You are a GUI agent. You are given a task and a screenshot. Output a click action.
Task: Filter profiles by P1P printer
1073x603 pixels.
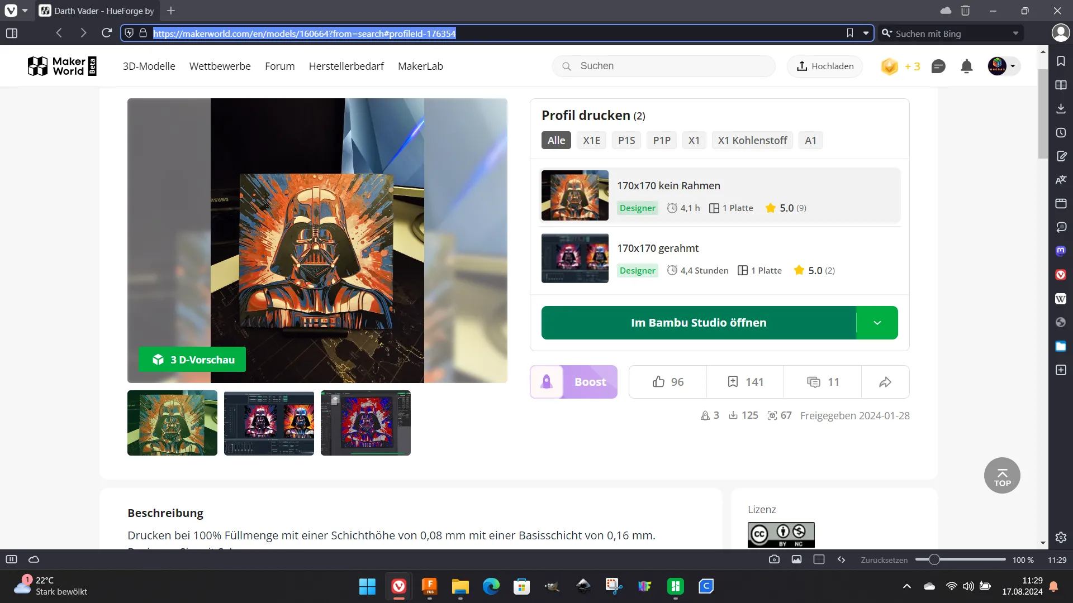point(662,140)
